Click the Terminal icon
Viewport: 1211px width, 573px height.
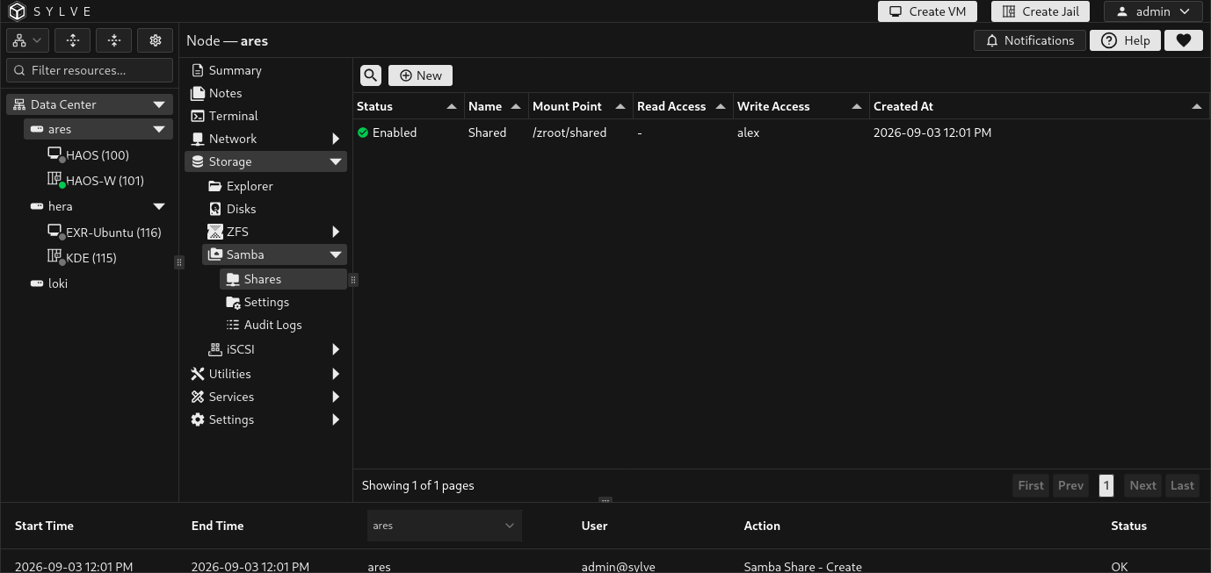[x=198, y=116]
